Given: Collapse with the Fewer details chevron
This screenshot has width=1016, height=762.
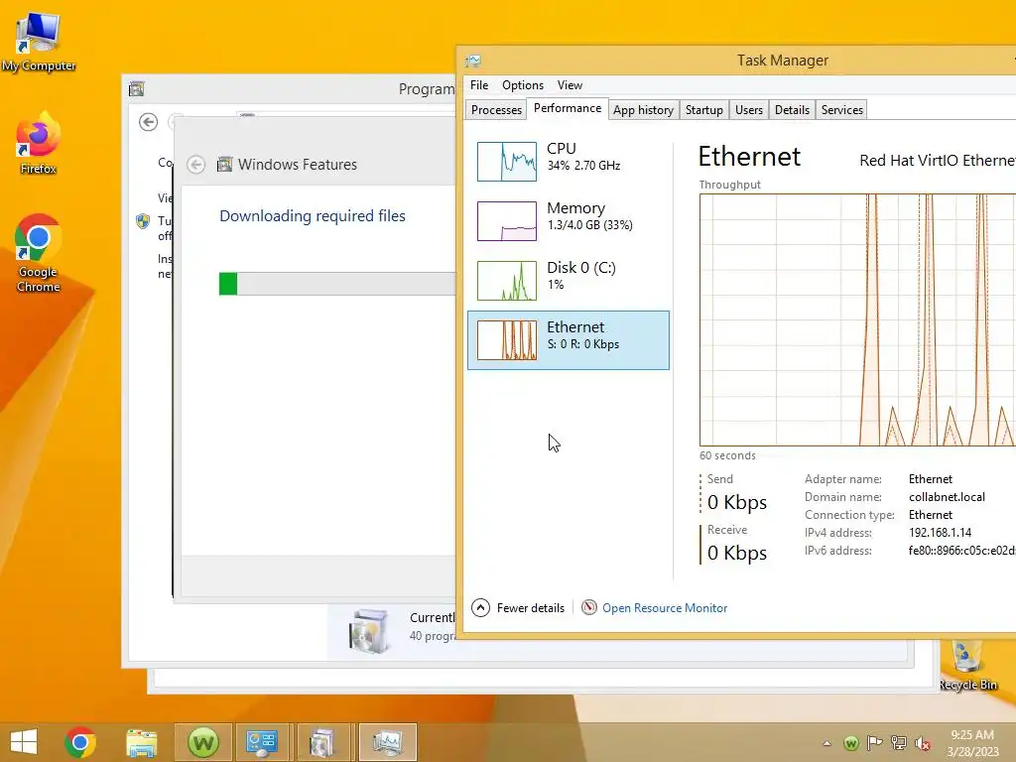Looking at the screenshot, I should (481, 608).
